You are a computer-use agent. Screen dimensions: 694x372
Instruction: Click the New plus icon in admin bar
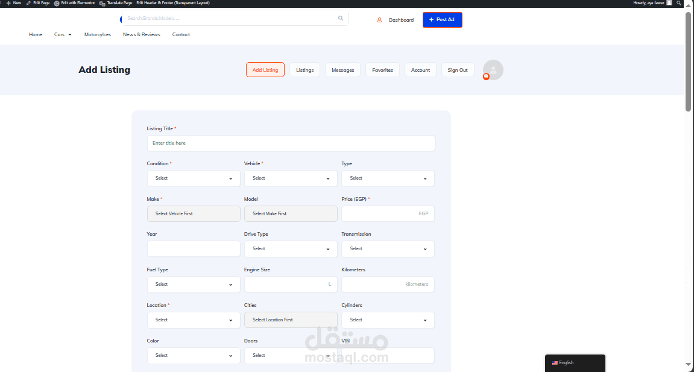pos(8,2)
